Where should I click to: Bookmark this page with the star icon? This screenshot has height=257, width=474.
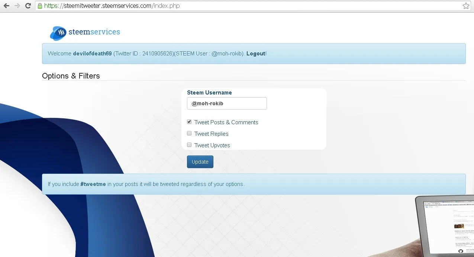point(466,6)
